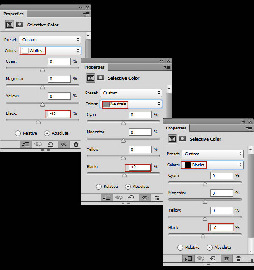Screen dimensions: 254x270
Task: Open Colors dropdown showing Whites
Action: (50, 51)
